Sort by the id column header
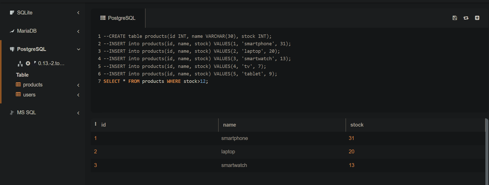 103,125
